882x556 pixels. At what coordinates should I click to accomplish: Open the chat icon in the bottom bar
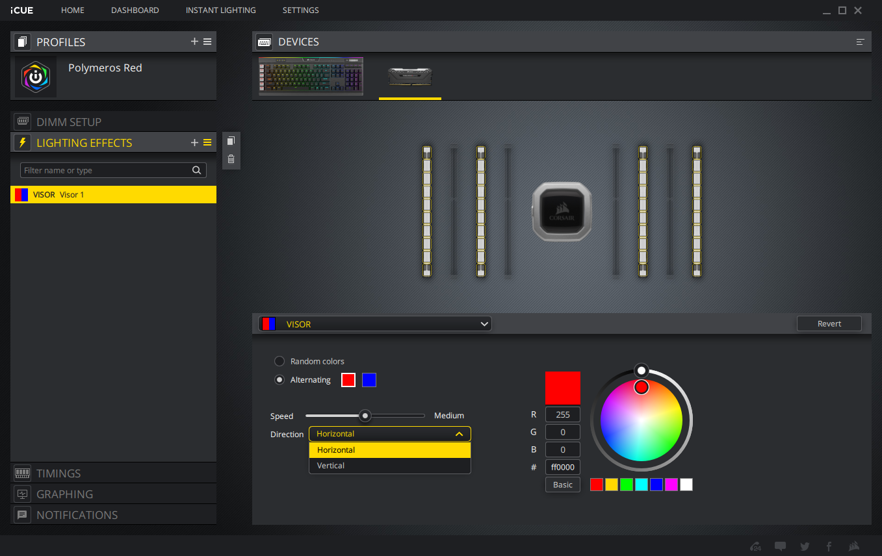pos(780,546)
